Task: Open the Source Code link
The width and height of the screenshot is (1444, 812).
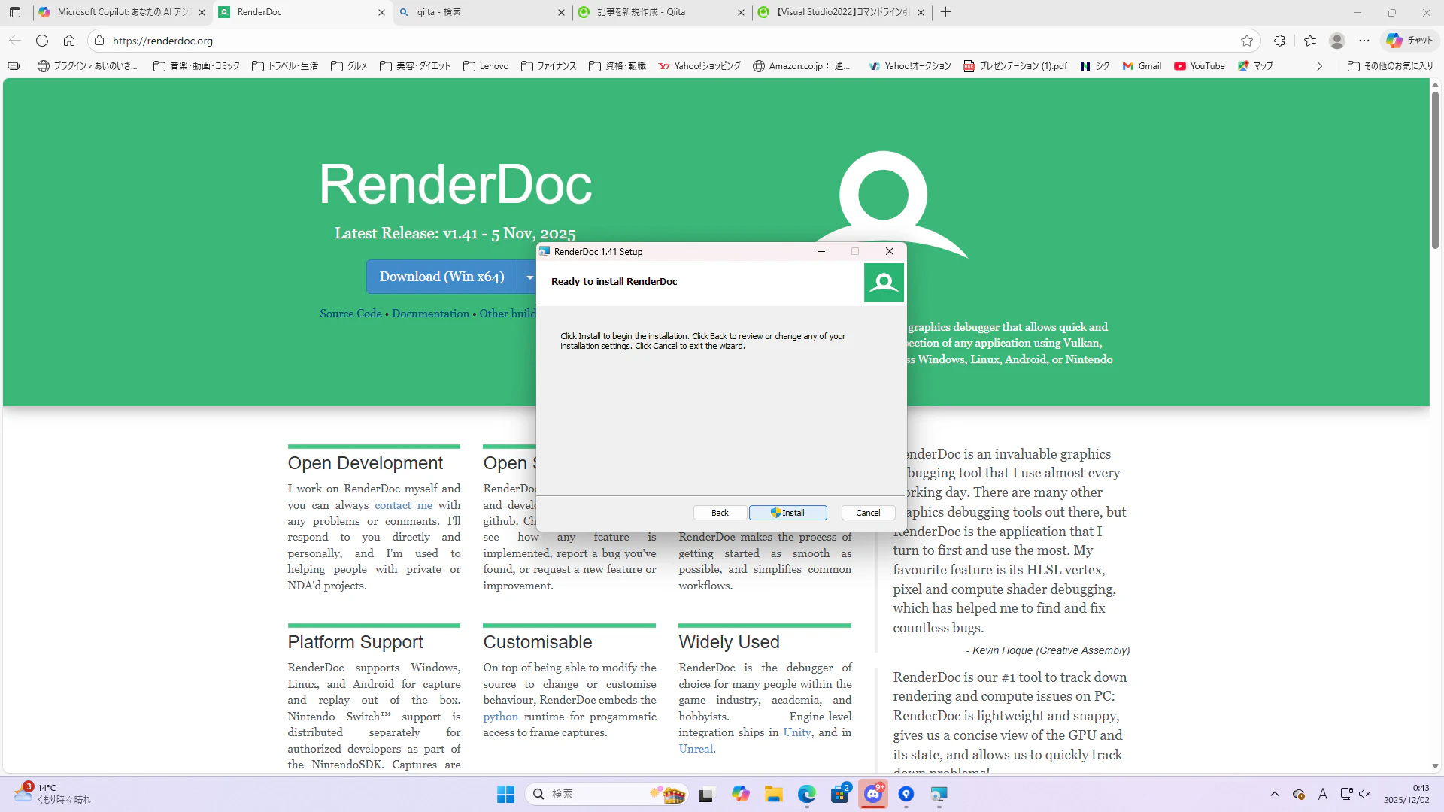Action: [x=350, y=314]
